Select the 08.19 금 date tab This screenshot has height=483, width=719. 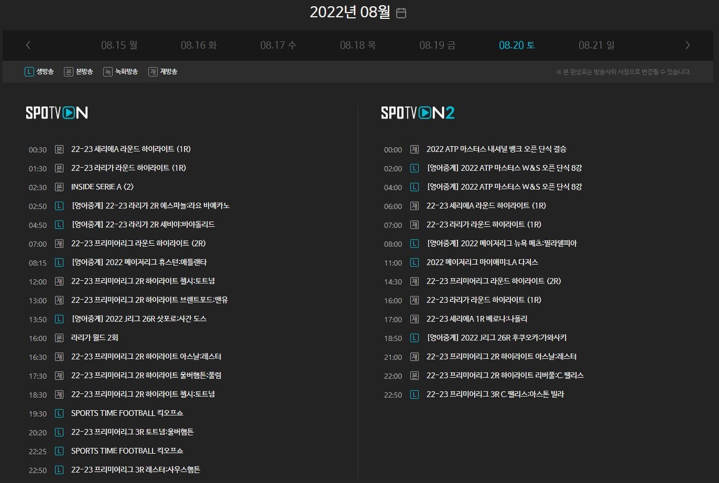pos(438,45)
